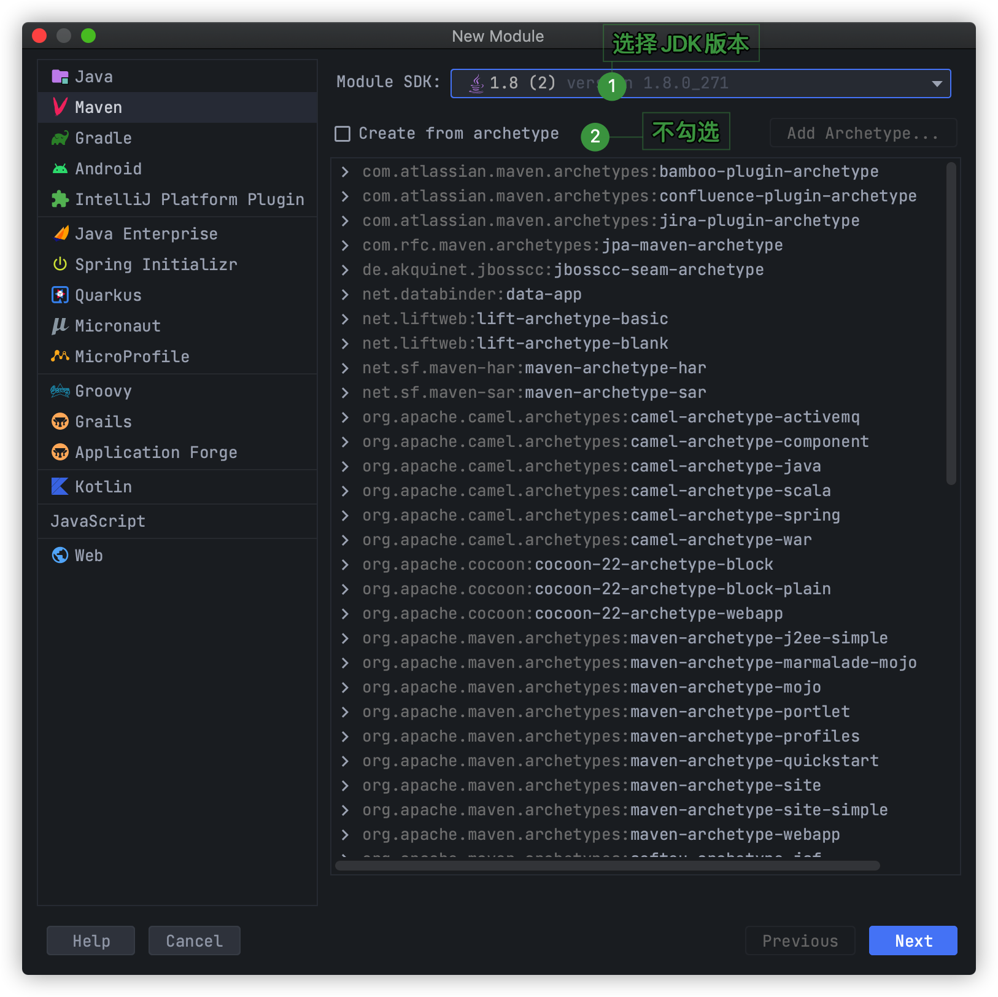
Task: Select maven-archetype-site row
Action: coord(638,786)
